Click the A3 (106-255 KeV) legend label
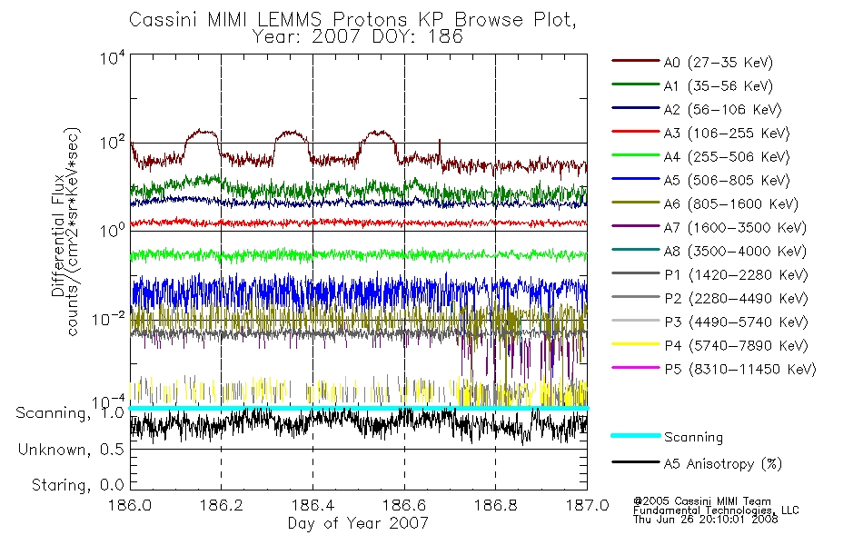 727,134
